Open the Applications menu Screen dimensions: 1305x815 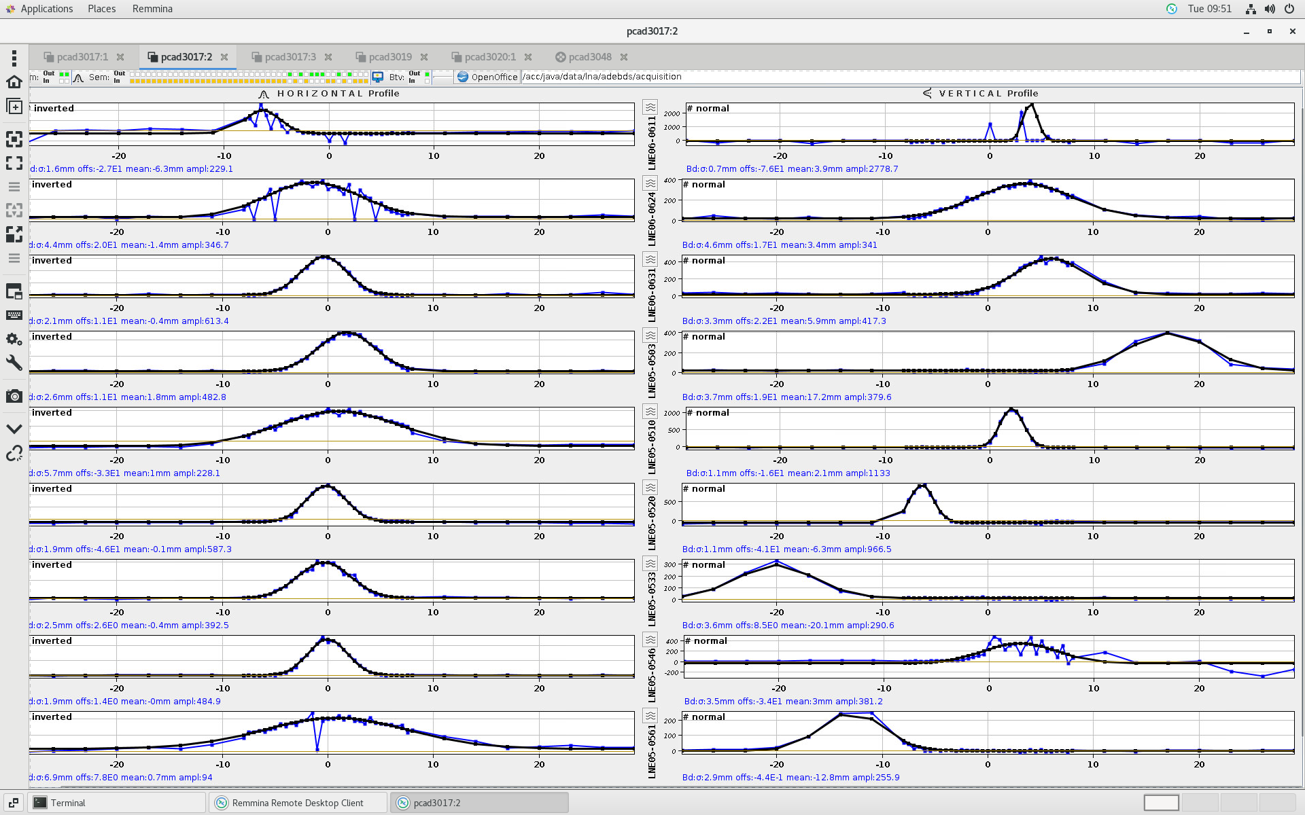tap(46, 9)
